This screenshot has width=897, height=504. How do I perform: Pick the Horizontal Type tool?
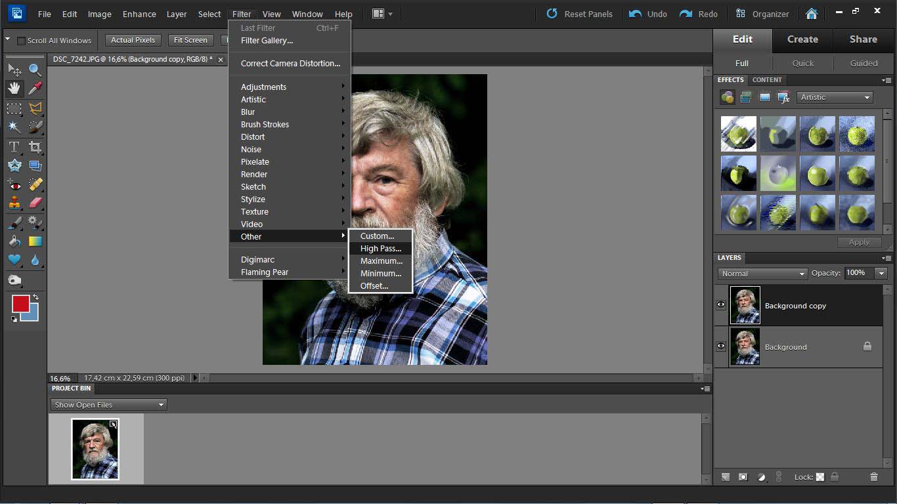pyautogui.click(x=14, y=147)
